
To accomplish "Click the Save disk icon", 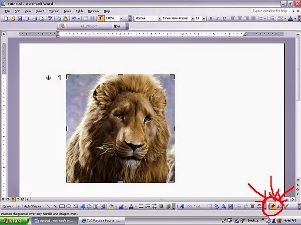I will point(19,19).
